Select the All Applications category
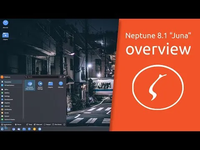 click(x=12, y=85)
